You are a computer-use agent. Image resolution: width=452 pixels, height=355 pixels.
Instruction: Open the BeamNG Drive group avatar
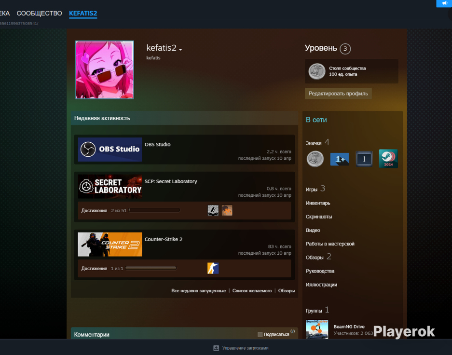click(x=317, y=329)
